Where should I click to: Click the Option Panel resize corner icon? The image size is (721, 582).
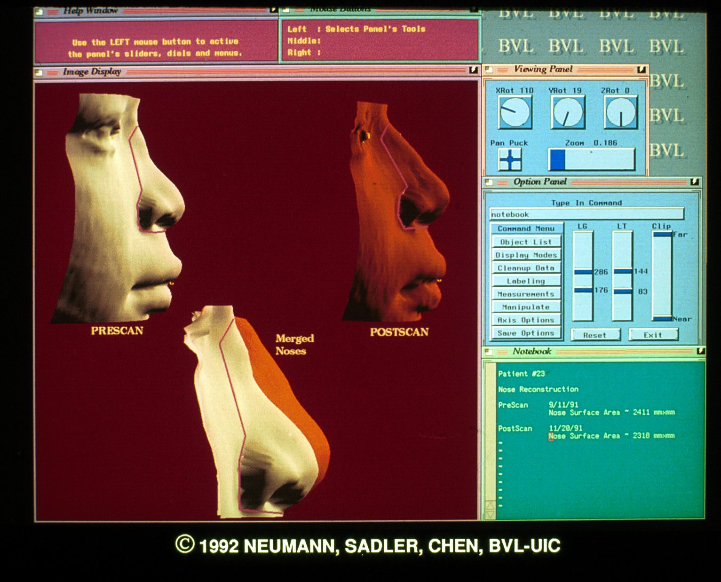pos(695,182)
